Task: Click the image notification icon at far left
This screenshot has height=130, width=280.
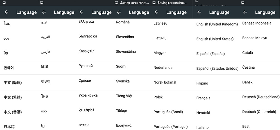Action: click(4, 3)
